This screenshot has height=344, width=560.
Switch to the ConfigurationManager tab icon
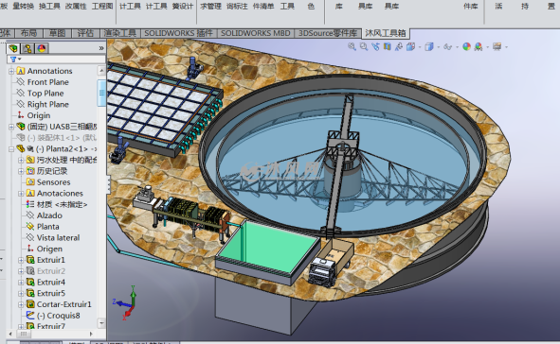click(x=27, y=48)
